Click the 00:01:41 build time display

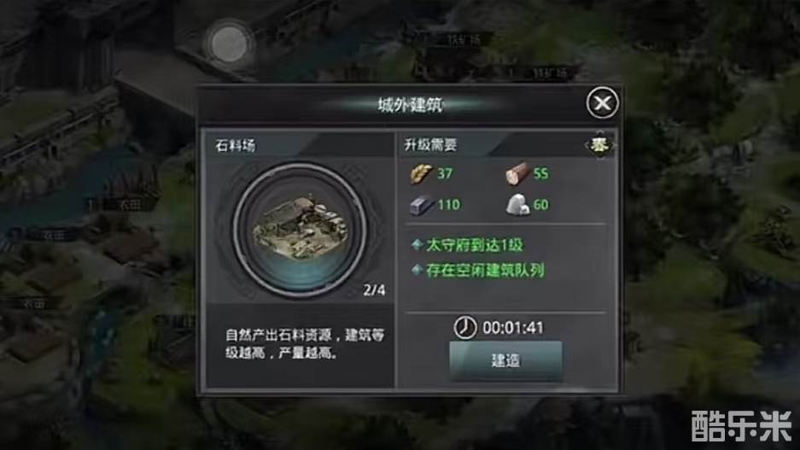click(513, 328)
